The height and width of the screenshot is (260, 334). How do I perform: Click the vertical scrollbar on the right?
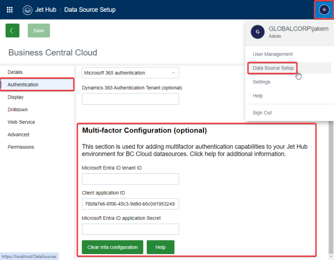tap(331, 187)
